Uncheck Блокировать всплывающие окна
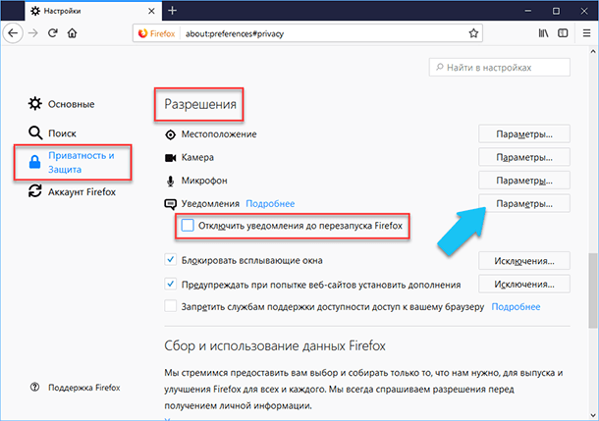The image size is (599, 421). (x=171, y=260)
